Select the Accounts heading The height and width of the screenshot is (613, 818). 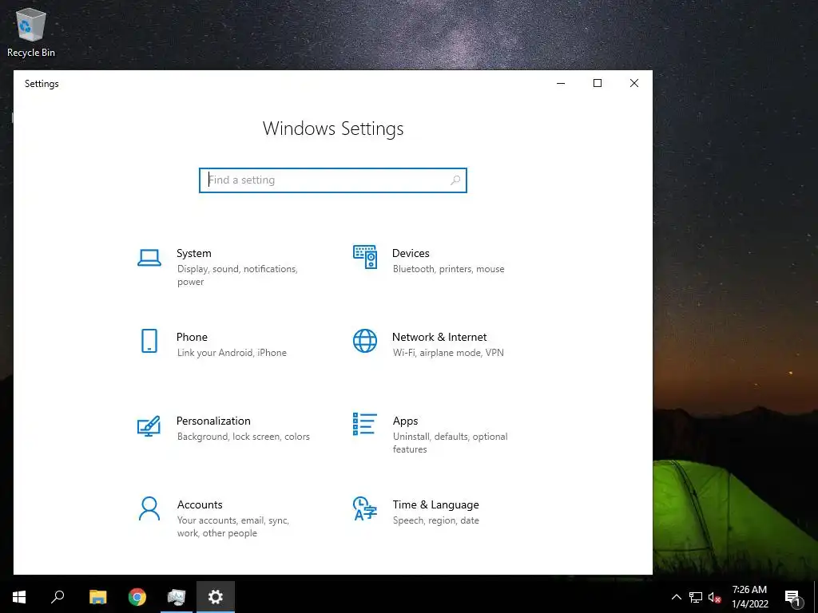click(200, 504)
